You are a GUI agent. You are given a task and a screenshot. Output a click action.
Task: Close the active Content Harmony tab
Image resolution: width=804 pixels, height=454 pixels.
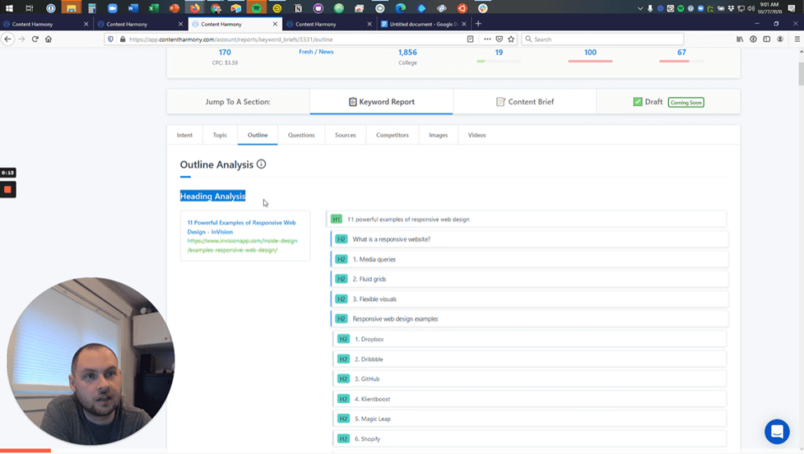(275, 24)
